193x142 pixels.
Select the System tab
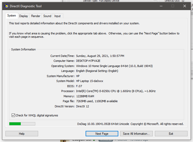click(x=12, y=16)
